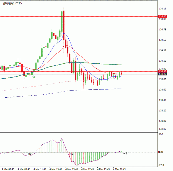The height and width of the screenshot is (171, 173).
Task: Click the -1 label beside the oscillator
Action: click(125, 154)
